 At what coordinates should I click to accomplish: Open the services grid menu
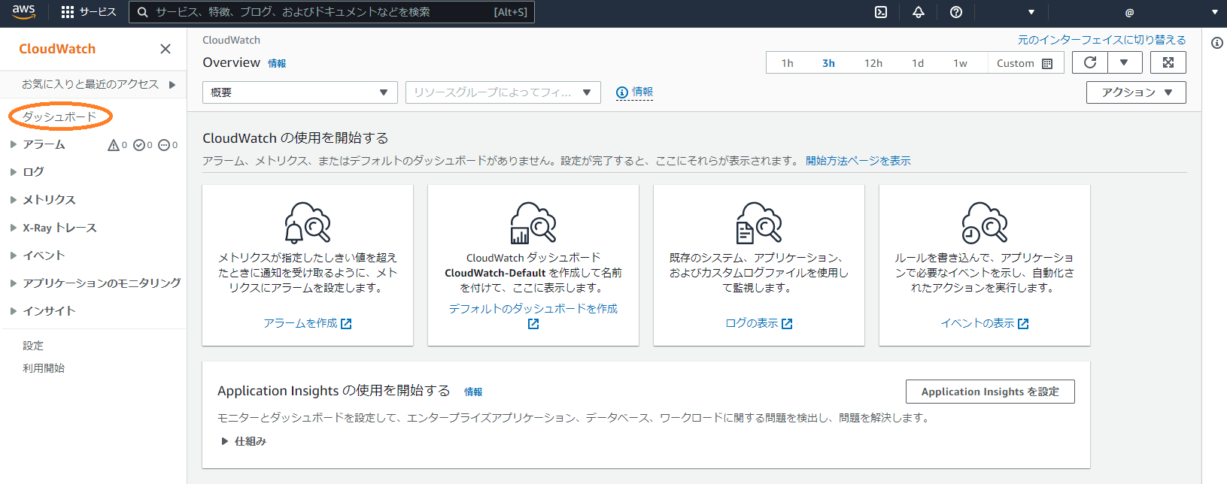pyautogui.click(x=68, y=12)
